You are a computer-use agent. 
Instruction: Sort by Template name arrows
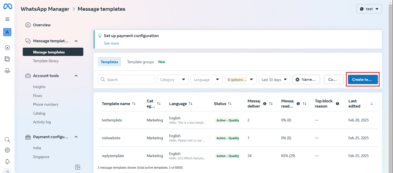coord(134,104)
